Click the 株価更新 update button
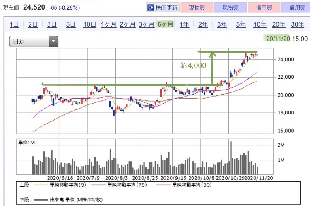This screenshot has width=310, height=206. [163, 7]
